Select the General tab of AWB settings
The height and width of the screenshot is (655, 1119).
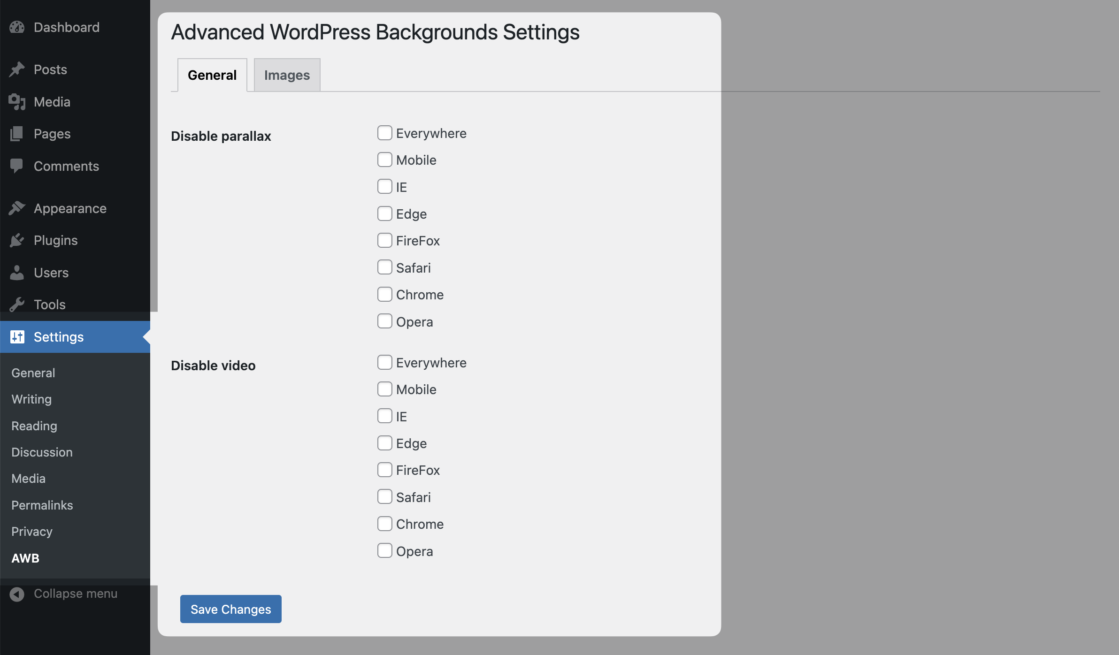[212, 75]
